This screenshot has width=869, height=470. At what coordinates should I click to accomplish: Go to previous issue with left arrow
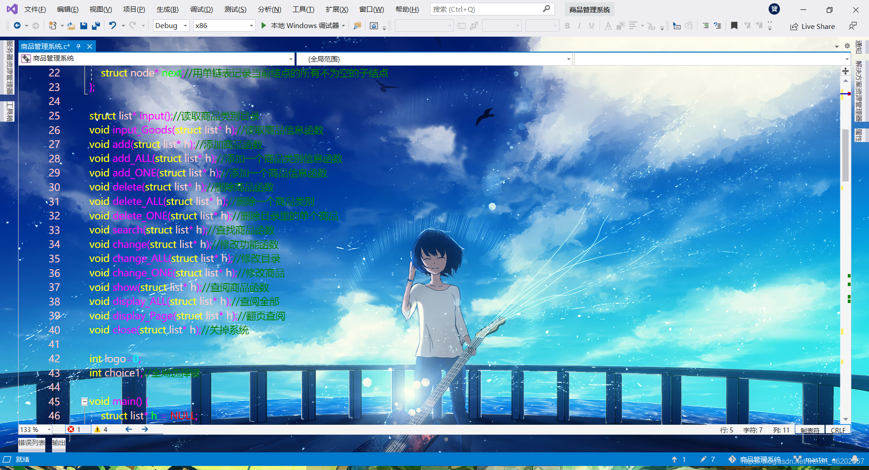click(x=129, y=429)
